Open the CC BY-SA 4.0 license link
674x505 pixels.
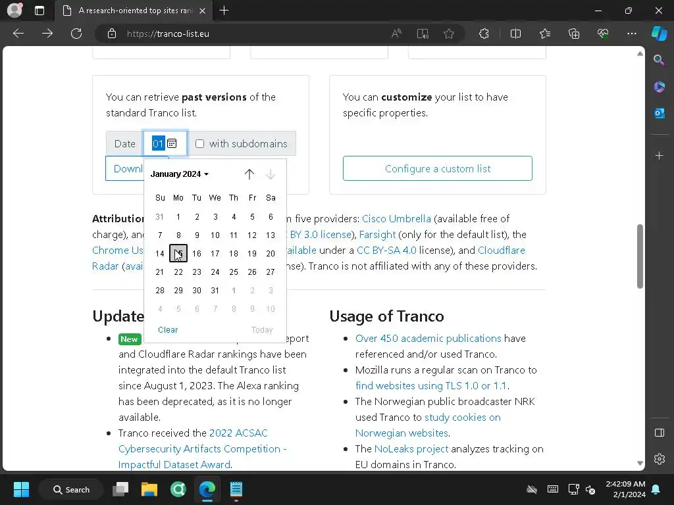pos(386,251)
